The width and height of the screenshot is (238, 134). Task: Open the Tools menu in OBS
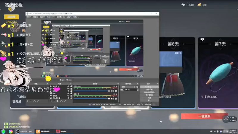pos(69,17)
